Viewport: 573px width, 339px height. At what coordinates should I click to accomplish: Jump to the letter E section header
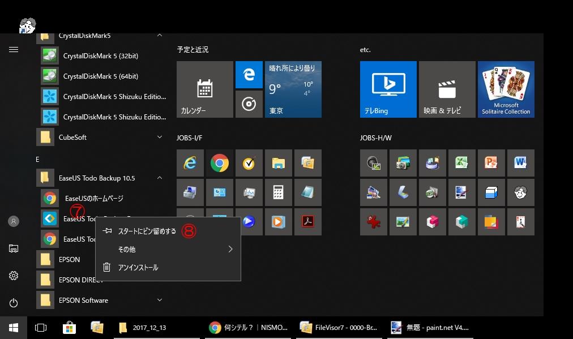click(x=37, y=159)
